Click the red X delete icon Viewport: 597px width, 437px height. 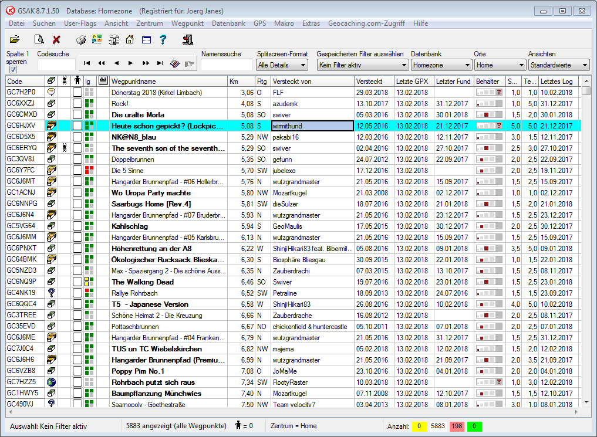56,39
